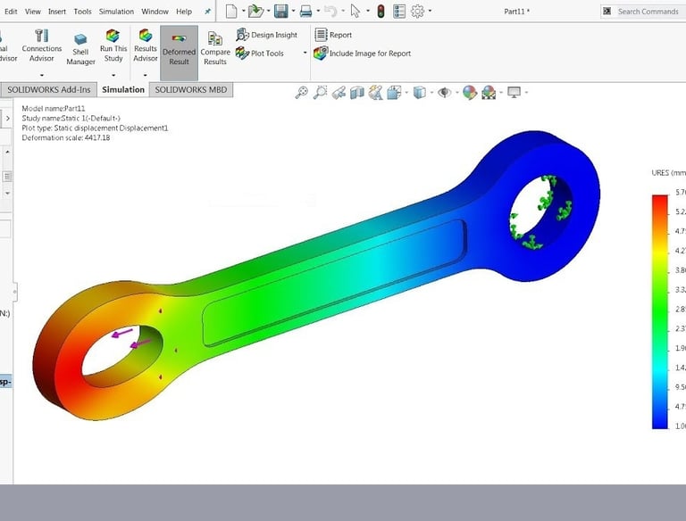Open Apply Scene icon
The width and height of the screenshot is (686, 521).
tap(489, 92)
